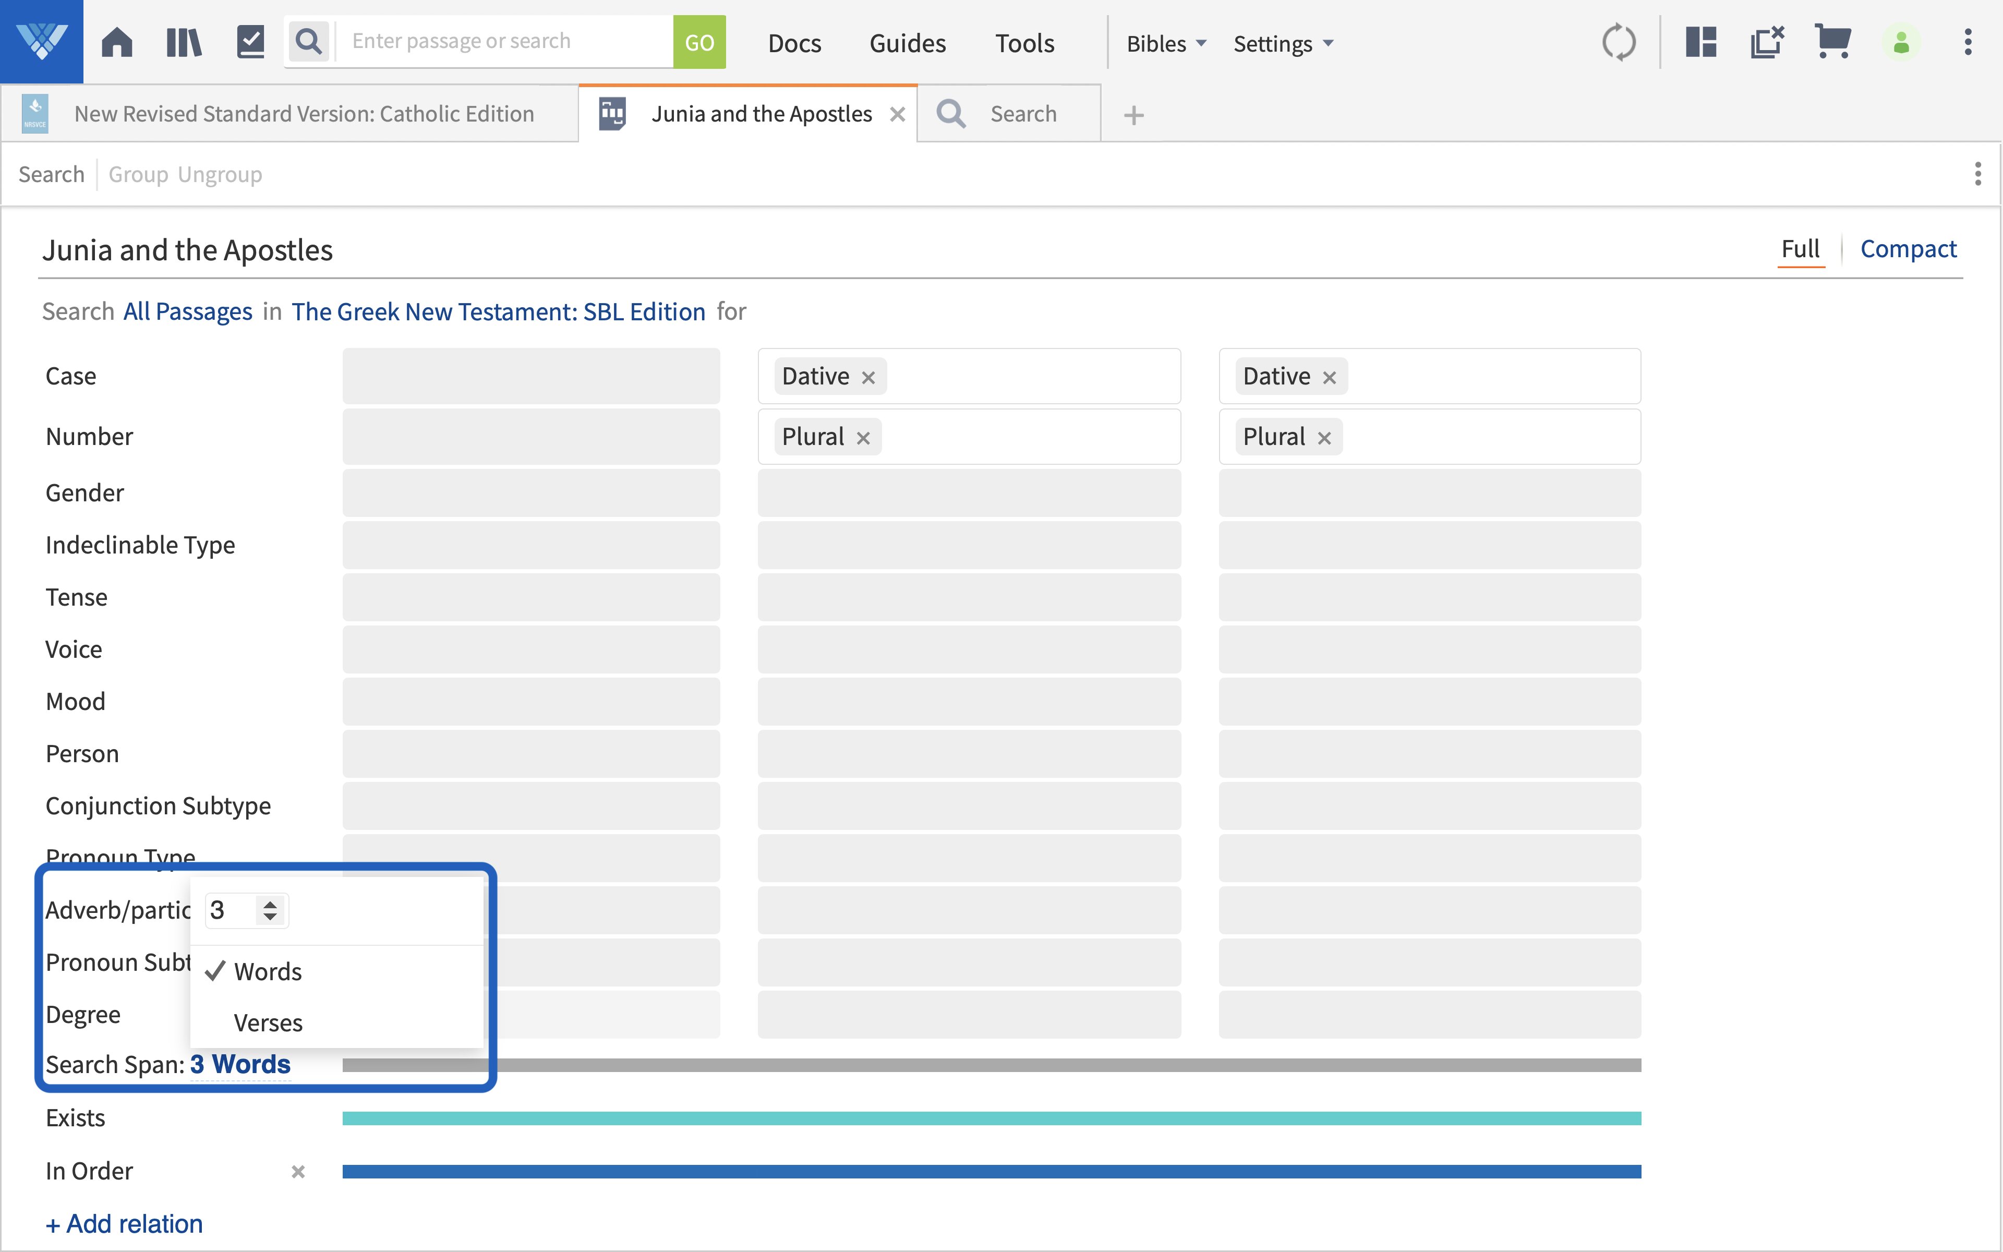Add a new tab with plus icon

pos(1134,115)
